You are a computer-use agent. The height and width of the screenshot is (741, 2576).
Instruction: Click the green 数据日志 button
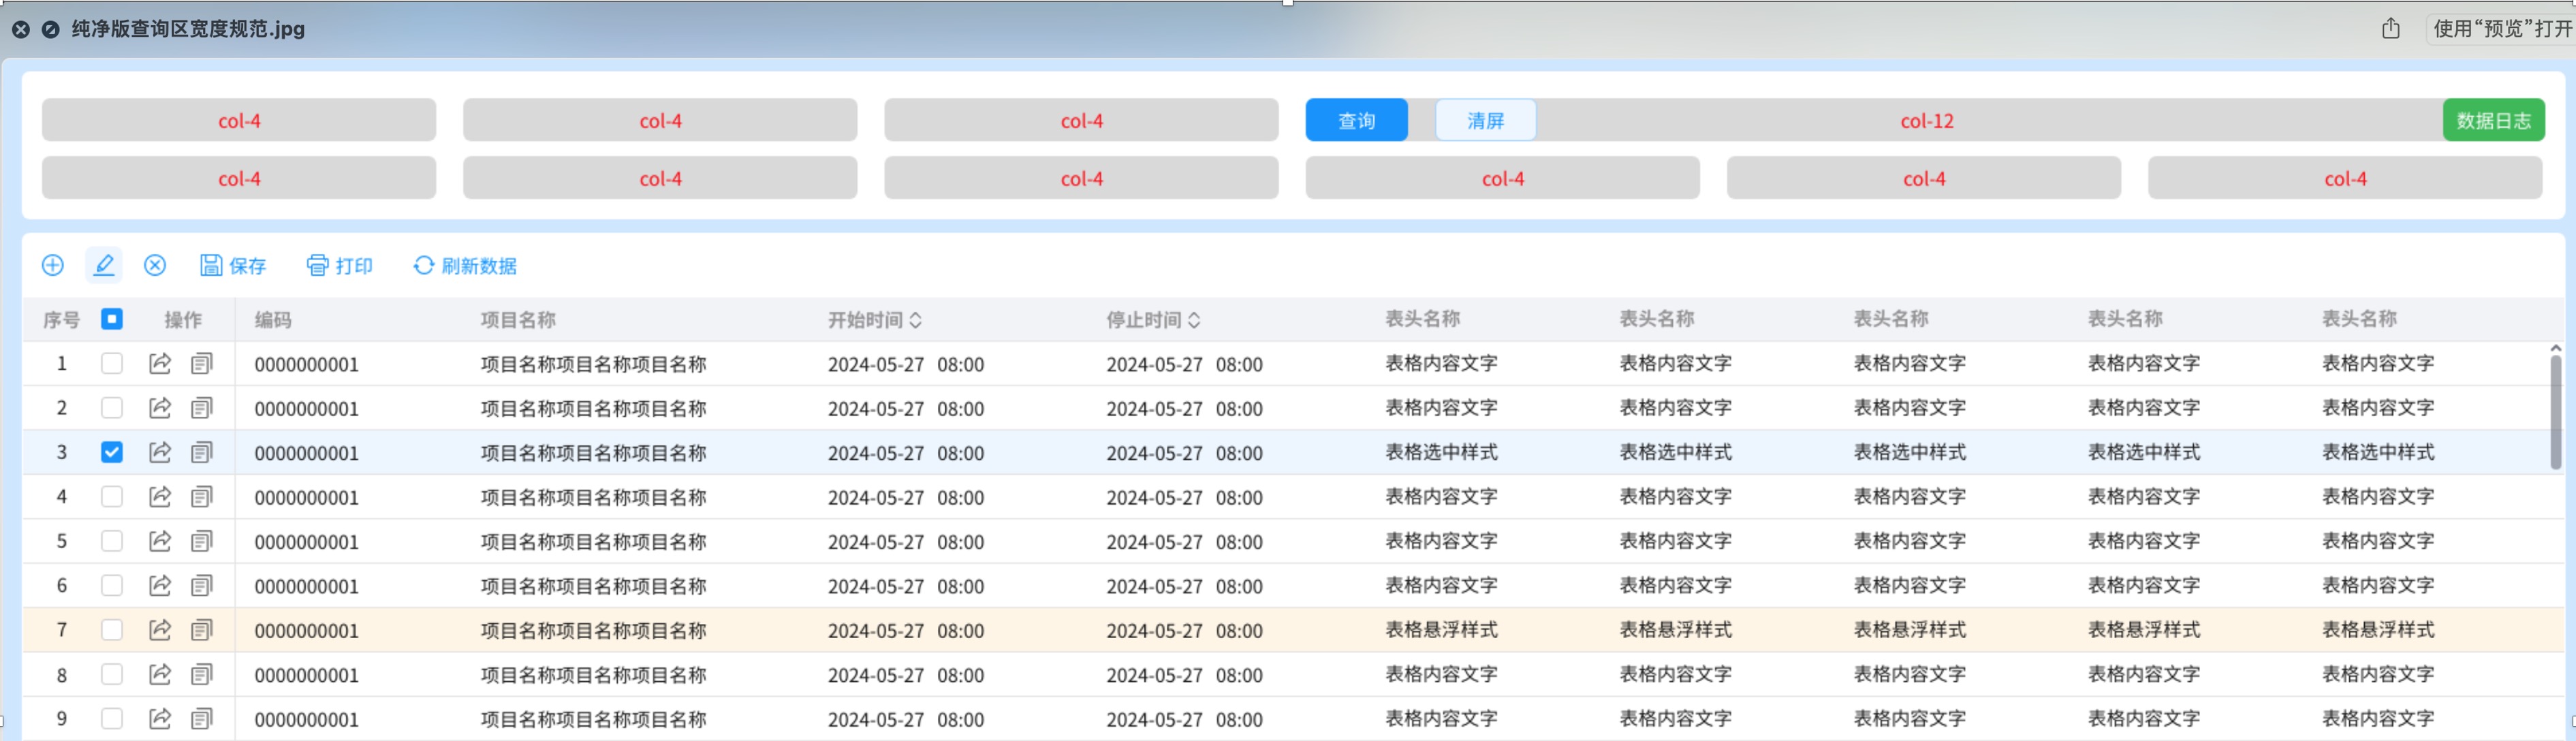2493,121
